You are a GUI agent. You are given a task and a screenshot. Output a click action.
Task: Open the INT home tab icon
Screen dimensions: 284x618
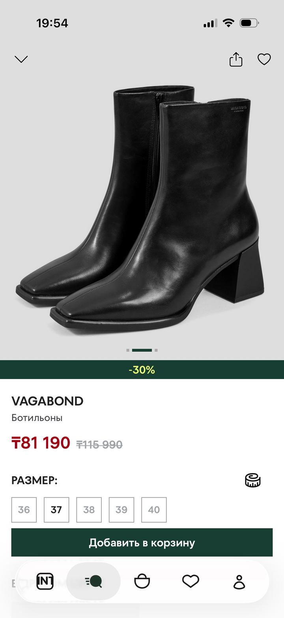click(45, 581)
